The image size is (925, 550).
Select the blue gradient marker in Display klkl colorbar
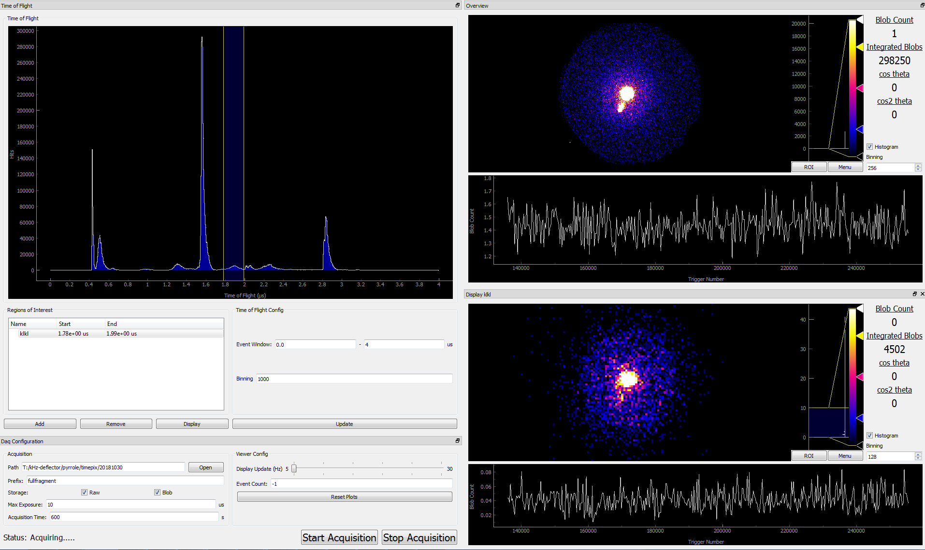(860, 418)
